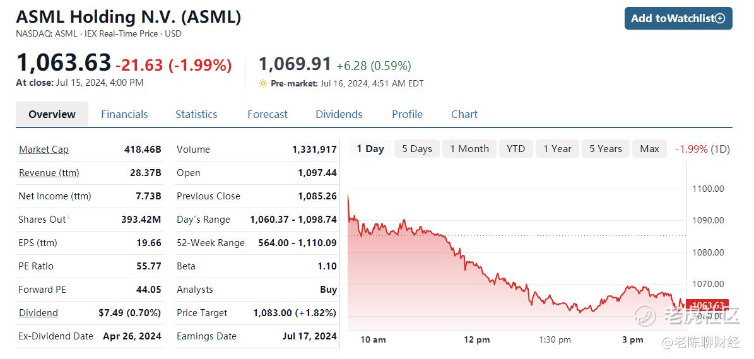Switch chart to 1 Month range
This screenshot has width=754, height=359.
469,149
